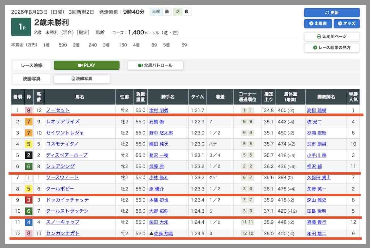Viewport: 370px width, 248px height.
Task: Open jockey link 野中 悠太郎
Action: (161, 133)
